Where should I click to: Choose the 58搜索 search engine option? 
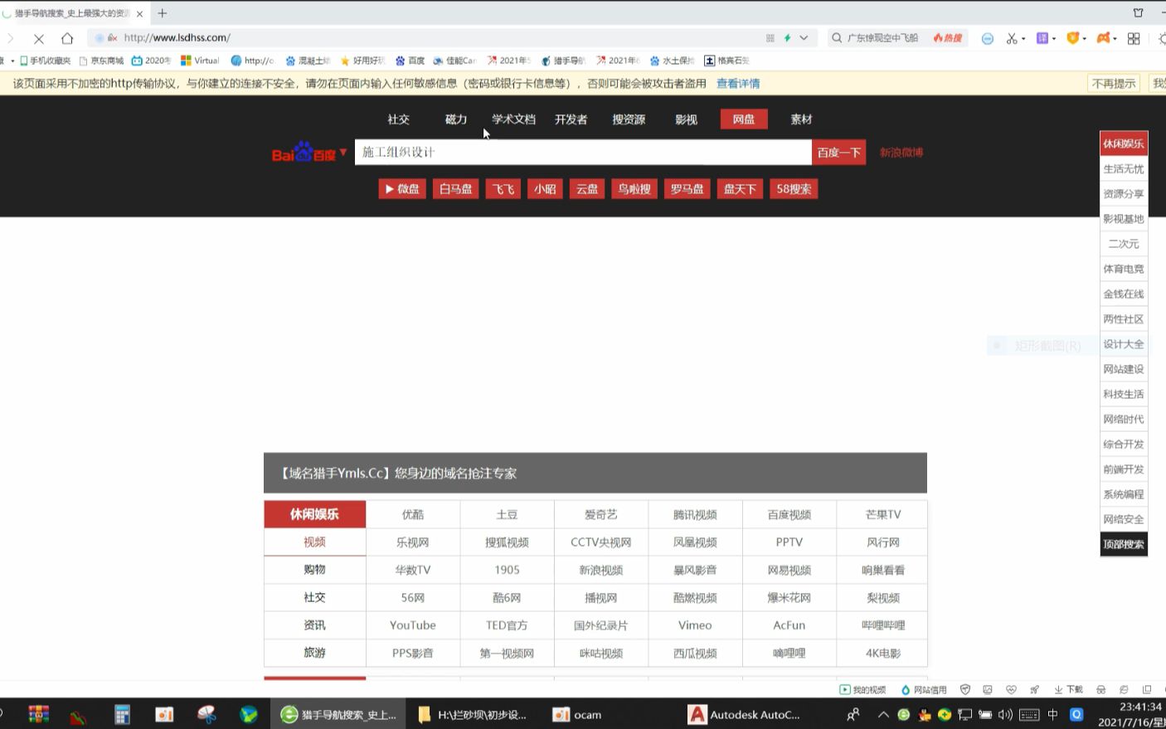pos(794,189)
